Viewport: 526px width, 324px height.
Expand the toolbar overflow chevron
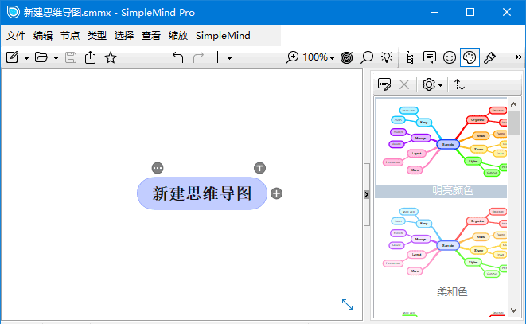point(519,57)
